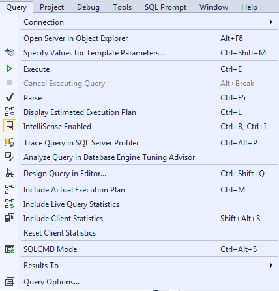Screen dimensions: 279x291
Task: Click the Display Estimated Execution Plan icon
Action: tap(10, 112)
